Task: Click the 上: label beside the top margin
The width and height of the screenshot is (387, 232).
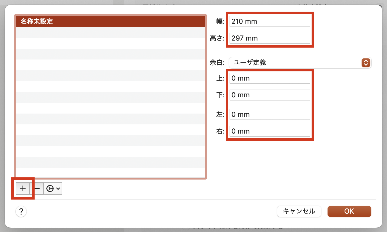Action: (220, 78)
